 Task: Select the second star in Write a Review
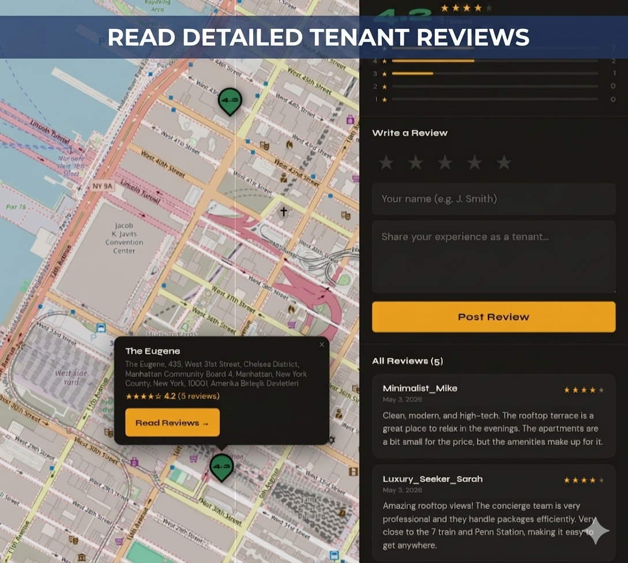tap(416, 163)
